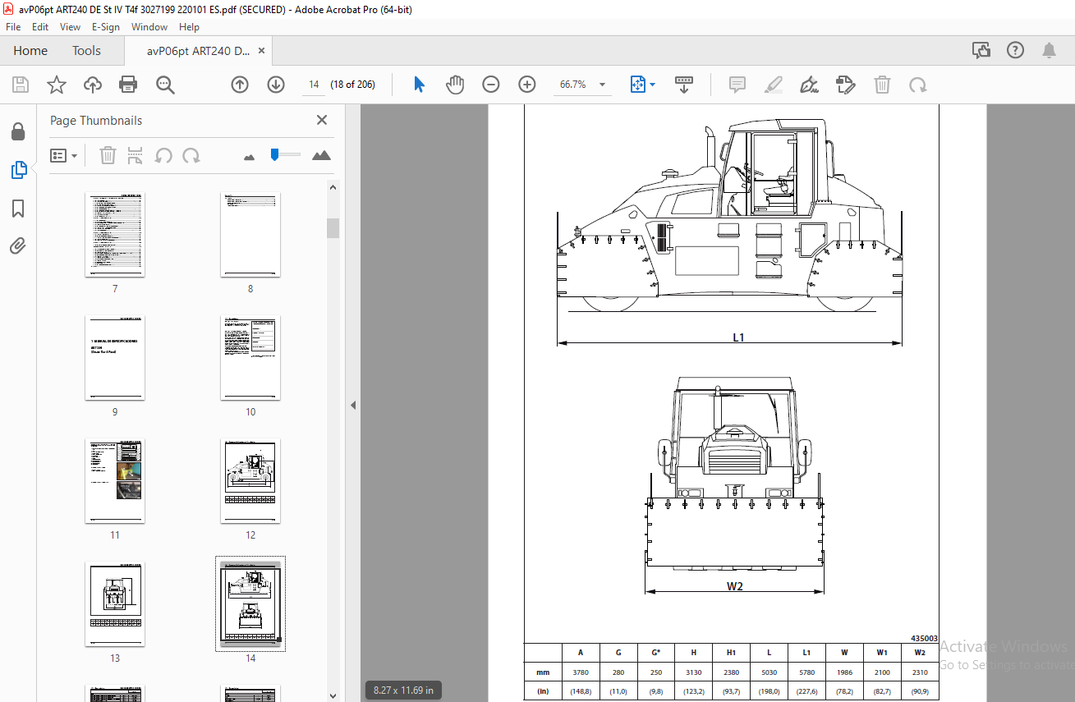
Task: Open the E-Sign menu
Action: (106, 26)
